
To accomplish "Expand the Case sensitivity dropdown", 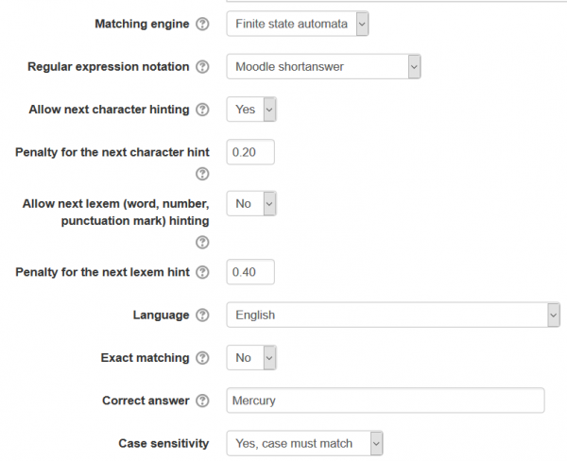I will click(304, 443).
